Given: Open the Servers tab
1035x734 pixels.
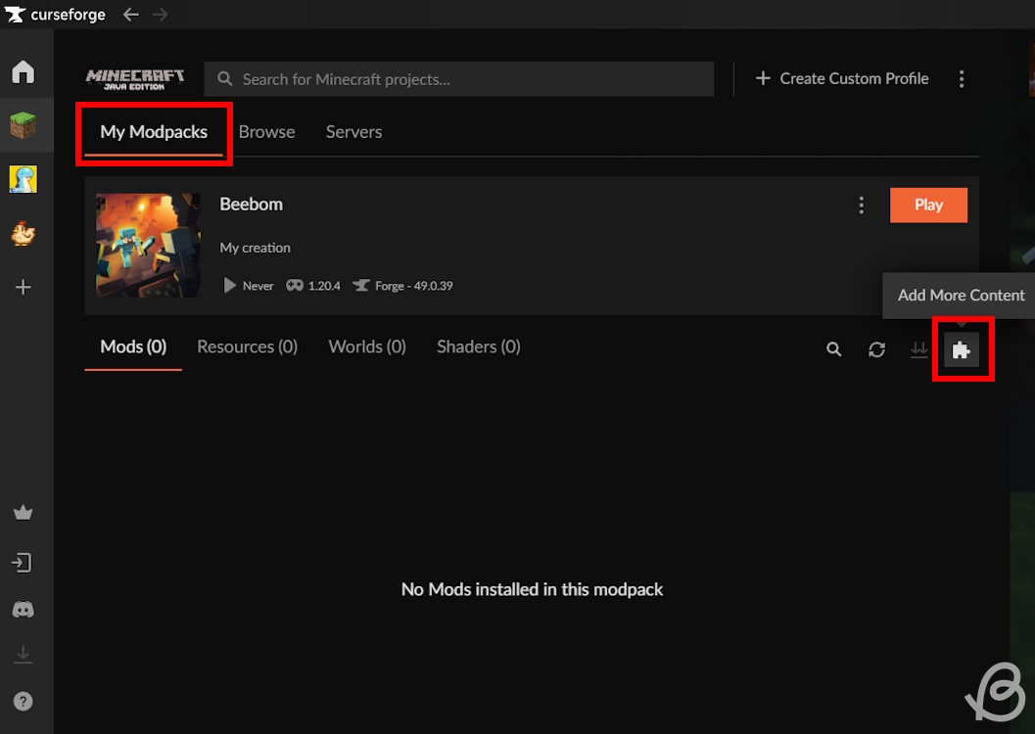Looking at the screenshot, I should [x=353, y=131].
